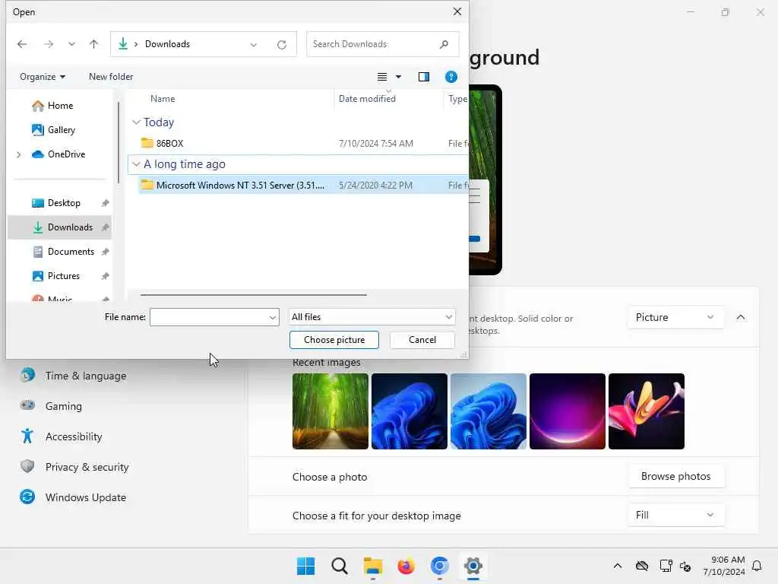Select the light blue bloom recent image
This screenshot has height=584, width=778.
(489, 411)
